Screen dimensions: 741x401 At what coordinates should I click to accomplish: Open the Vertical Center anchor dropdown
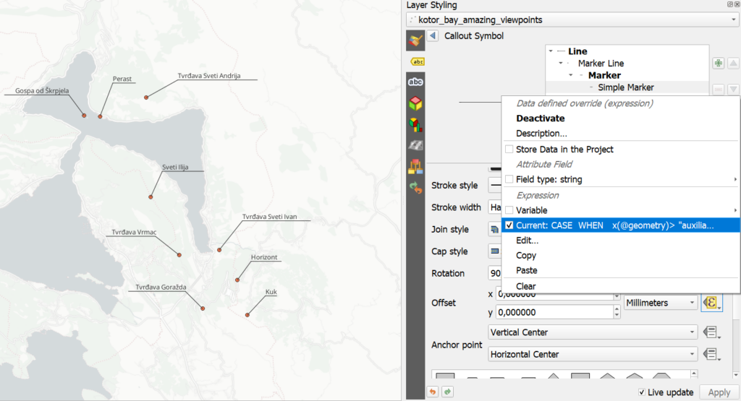tap(593, 332)
